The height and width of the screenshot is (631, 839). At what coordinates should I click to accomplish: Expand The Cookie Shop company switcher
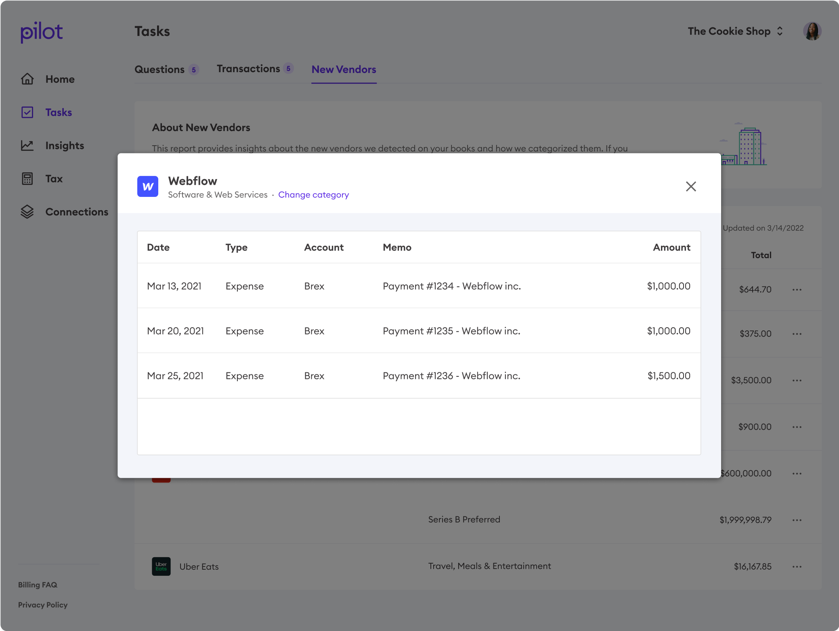tap(736, 31)
